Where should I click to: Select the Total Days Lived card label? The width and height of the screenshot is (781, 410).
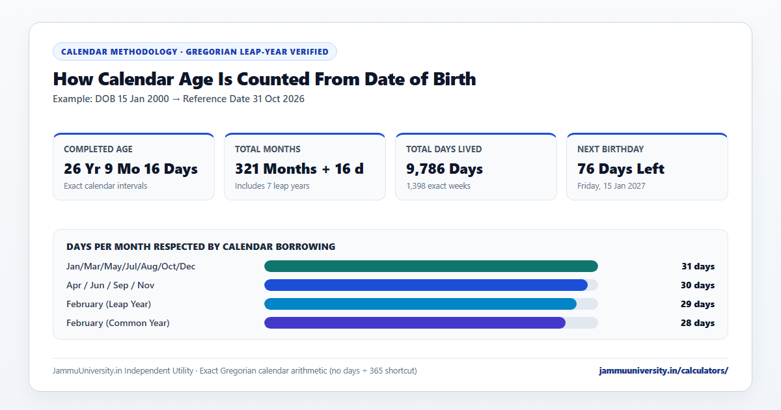pos(444,149)
